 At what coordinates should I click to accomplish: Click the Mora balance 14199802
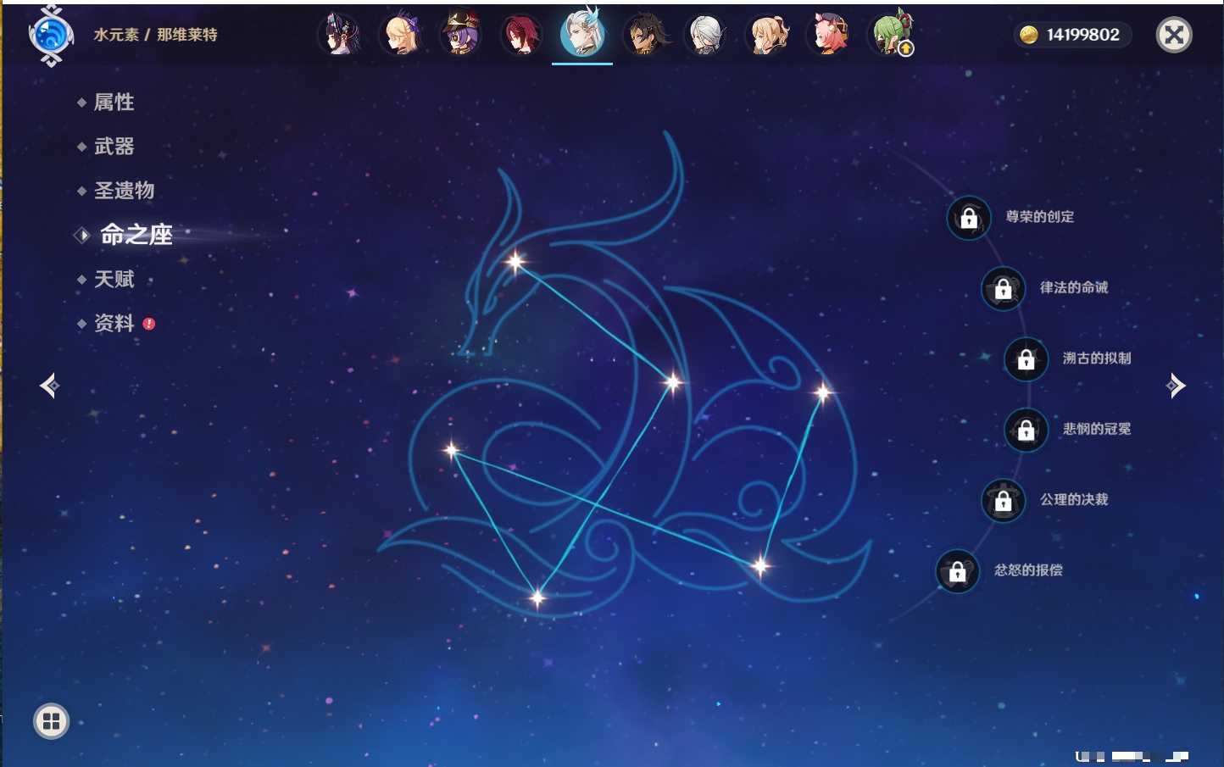click(x=1082, y=35)
